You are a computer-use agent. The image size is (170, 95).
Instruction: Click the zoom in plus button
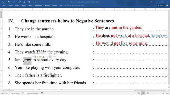click(x=163, y=93)
